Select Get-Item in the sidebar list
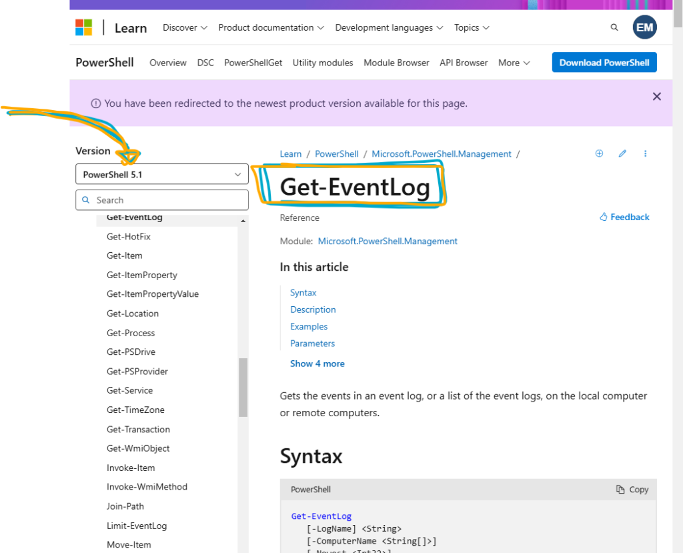The height and width of the screenshot is (553, 683). (125, 255)
